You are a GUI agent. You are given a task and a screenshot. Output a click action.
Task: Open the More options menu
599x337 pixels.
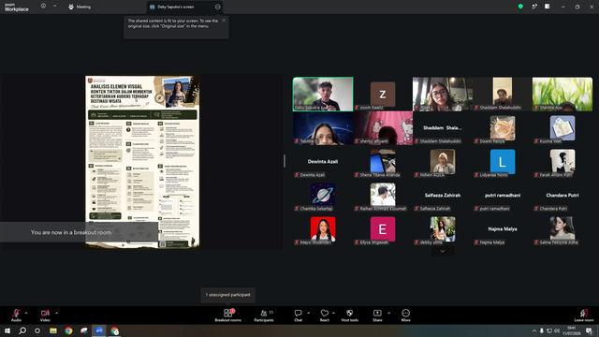click(x=405, y=315)
